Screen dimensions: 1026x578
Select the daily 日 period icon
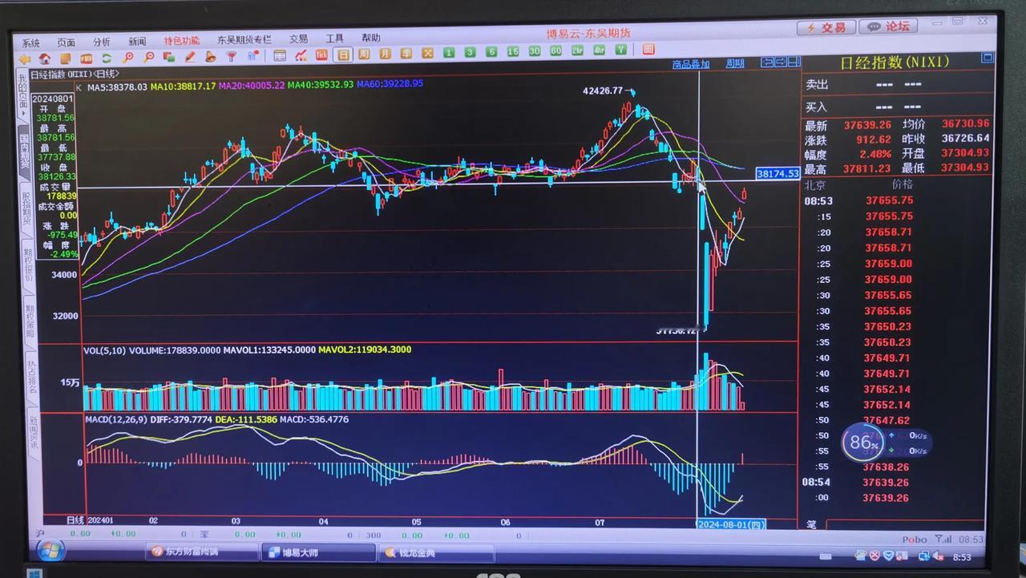point(343,55)
